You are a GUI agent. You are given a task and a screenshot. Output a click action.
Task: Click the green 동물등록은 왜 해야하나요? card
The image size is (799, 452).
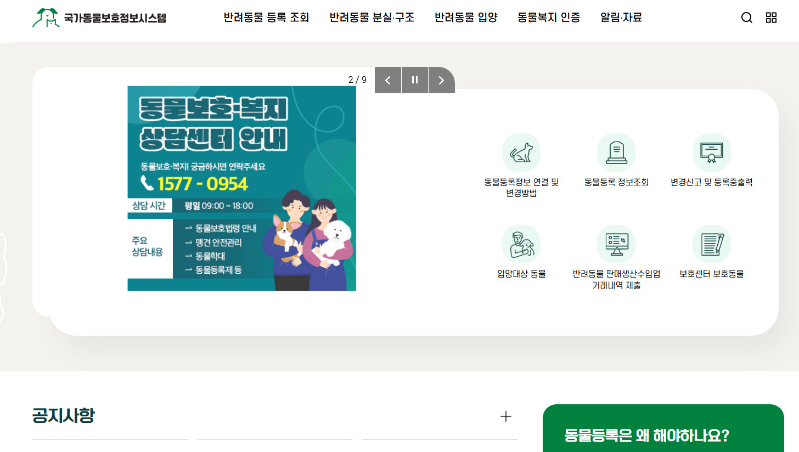pyautogui.click(x=663, y=428)
